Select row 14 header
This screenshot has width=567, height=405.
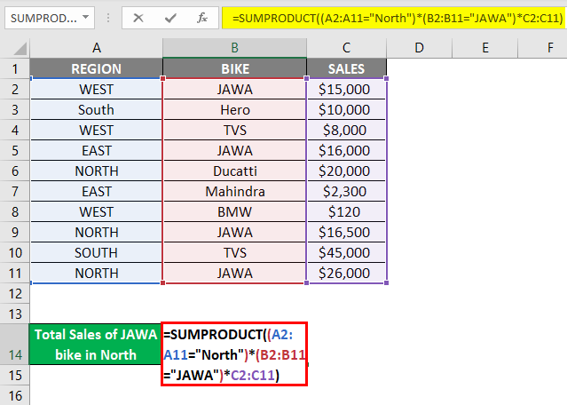[15, 345]
